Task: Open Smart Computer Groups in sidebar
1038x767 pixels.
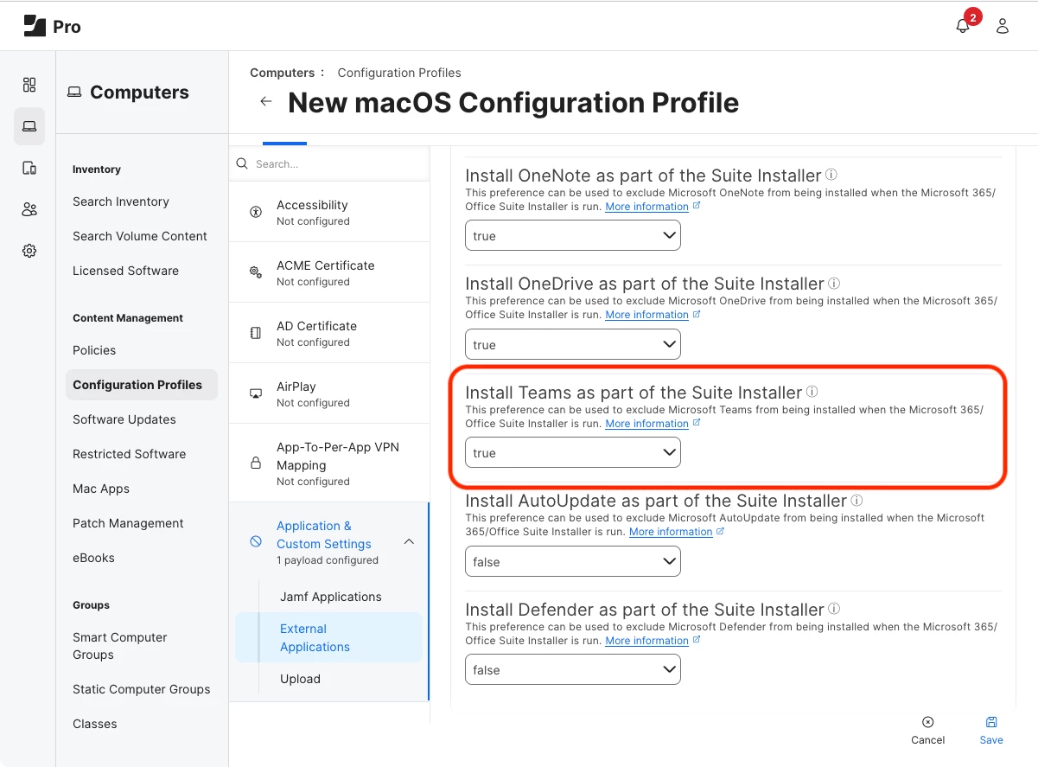Action: pyautogui.click(x=120, y=646)
